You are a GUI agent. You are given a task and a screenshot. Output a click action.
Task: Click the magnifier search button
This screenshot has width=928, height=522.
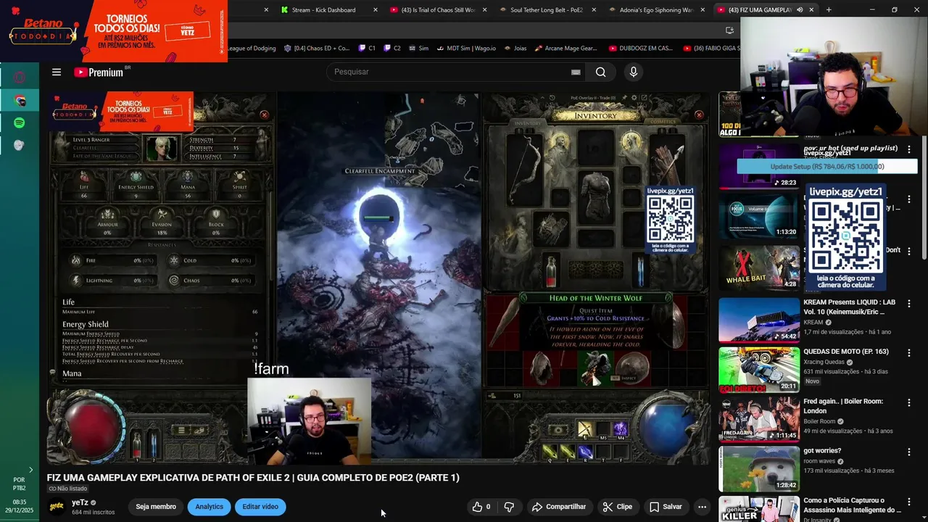tap(600, 72)
